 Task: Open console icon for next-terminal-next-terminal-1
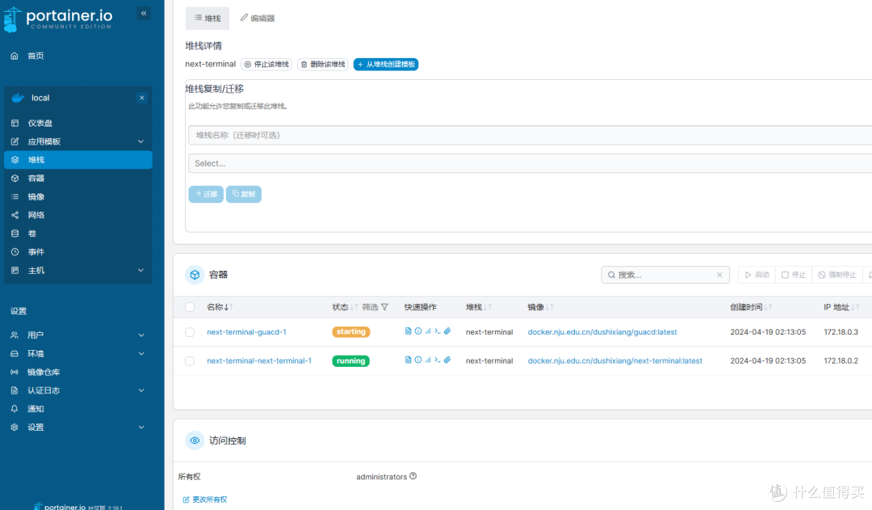(x=438, y=360)
